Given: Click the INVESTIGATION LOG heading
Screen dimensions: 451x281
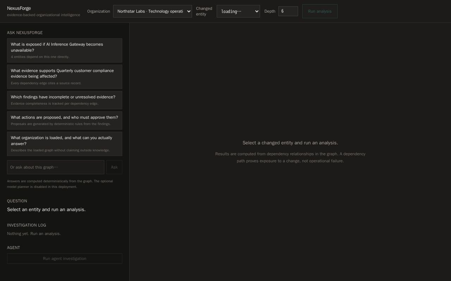Looking at the screenshot, I should click(x=26, y=225).
